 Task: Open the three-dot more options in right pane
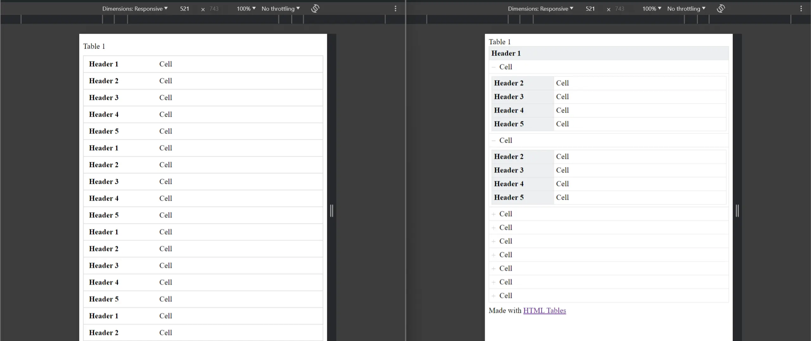pos(801,9)
